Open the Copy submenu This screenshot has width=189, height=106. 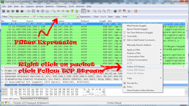(x=143, y=78)
